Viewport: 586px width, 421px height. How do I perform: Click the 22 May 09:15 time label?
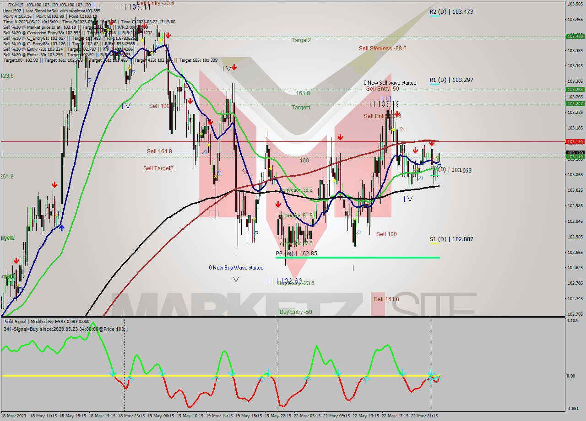pyautogui.click(x=337, y=416)
